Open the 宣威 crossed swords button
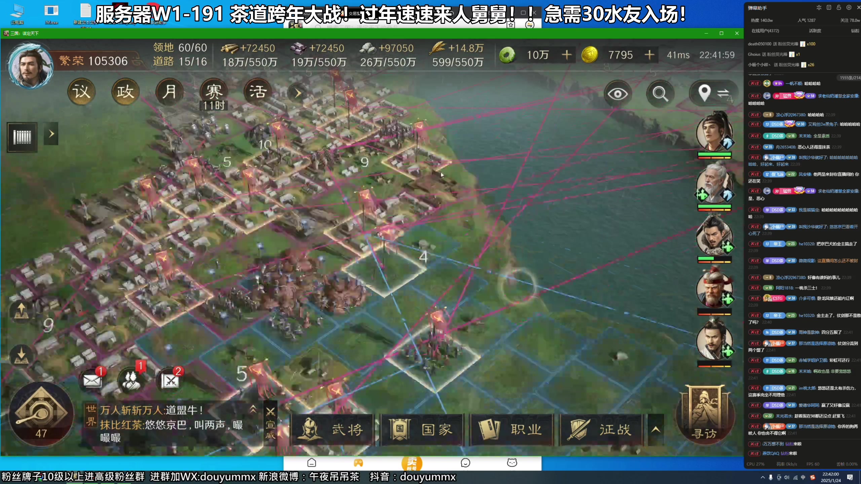The width and height of the screenshot is (861, 484). click(270, 423)
